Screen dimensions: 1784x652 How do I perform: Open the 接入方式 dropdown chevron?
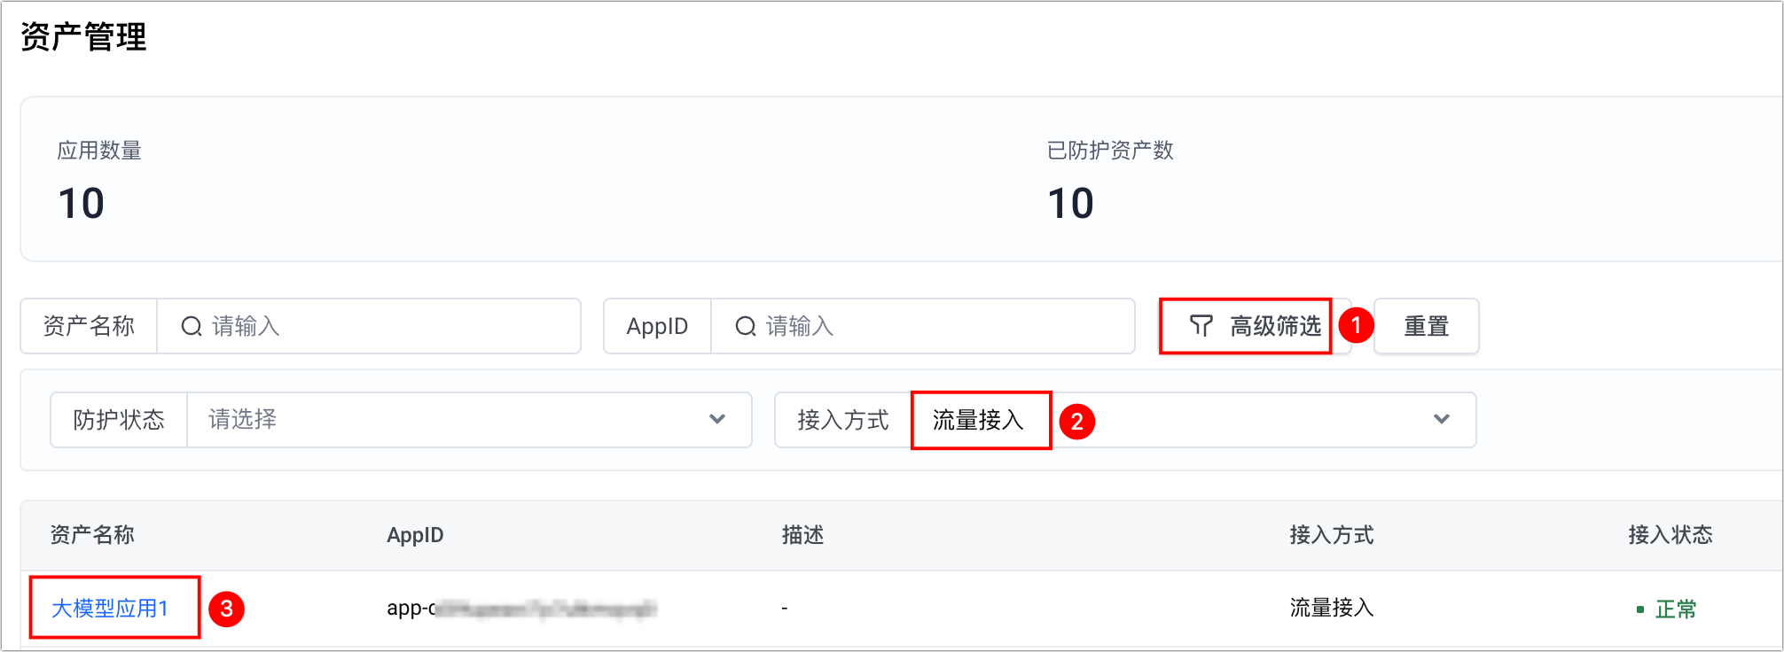[1442, 420]
